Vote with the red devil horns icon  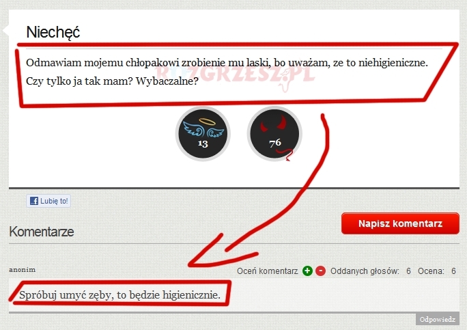pyautogui.click(x=274, y=133)
